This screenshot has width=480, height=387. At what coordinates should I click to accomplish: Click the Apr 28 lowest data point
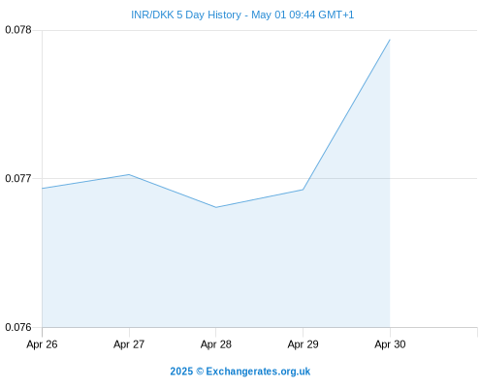coord(216,207)
